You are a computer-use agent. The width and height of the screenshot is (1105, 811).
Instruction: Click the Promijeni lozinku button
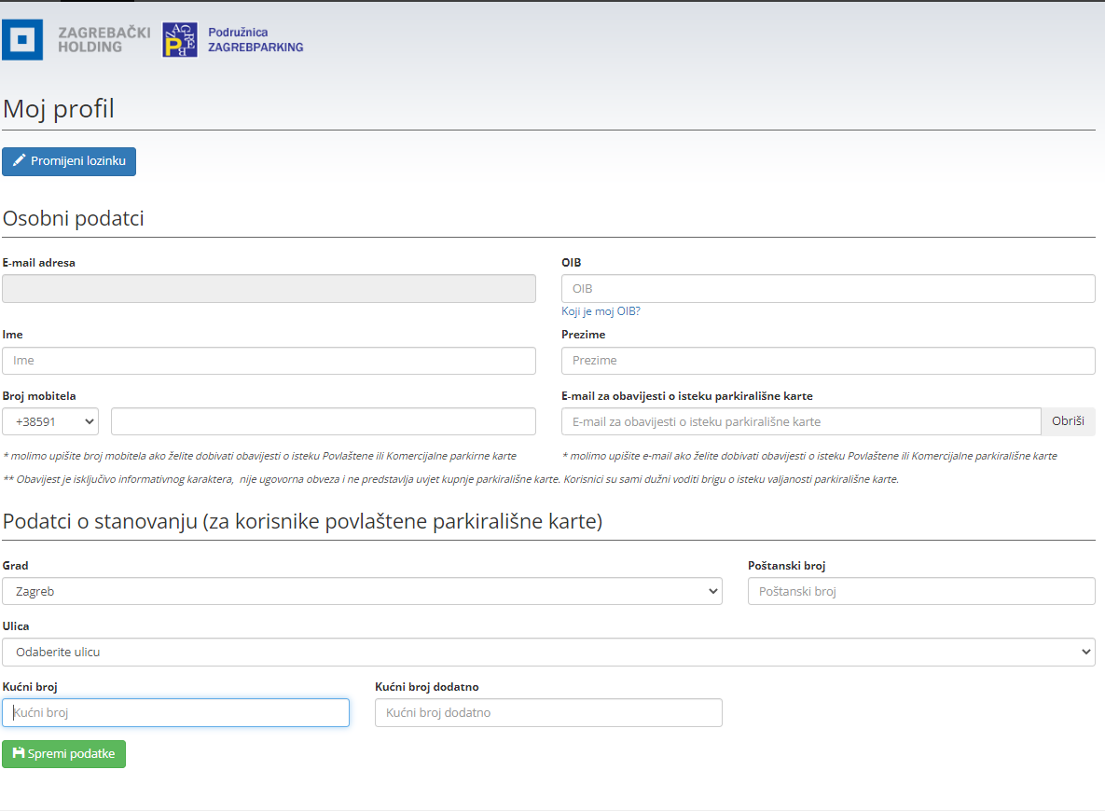pyautogui.click(x=69, y=161)
